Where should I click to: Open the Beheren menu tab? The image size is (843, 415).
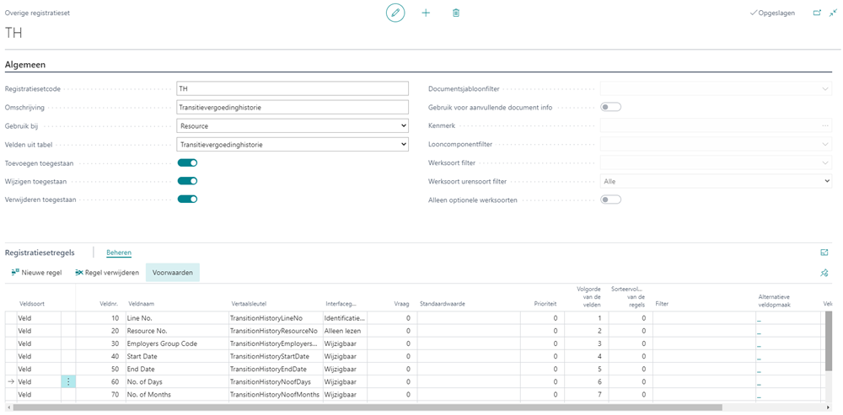pos(119,253)
